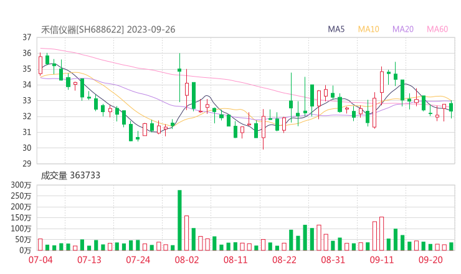461x274 pixels.
Task: Click the chart title 禾信仪器[SH688622] 2023-09-26
Action: (x=108, y=30)
